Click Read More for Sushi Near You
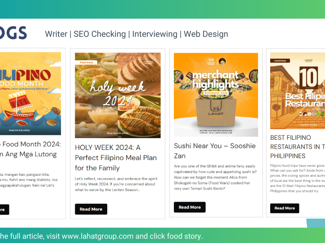 (190, 207)
